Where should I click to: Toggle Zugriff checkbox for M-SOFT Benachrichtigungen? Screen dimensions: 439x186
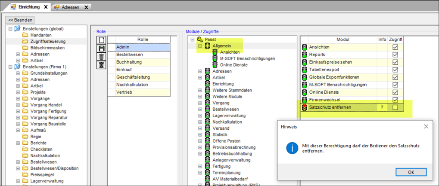(x=395, y=85)
